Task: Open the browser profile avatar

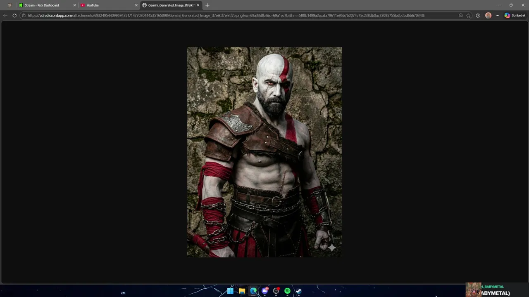Action: (488, 15)
